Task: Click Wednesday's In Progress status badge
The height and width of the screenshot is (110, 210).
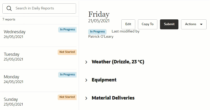Action: click(67, 29)
